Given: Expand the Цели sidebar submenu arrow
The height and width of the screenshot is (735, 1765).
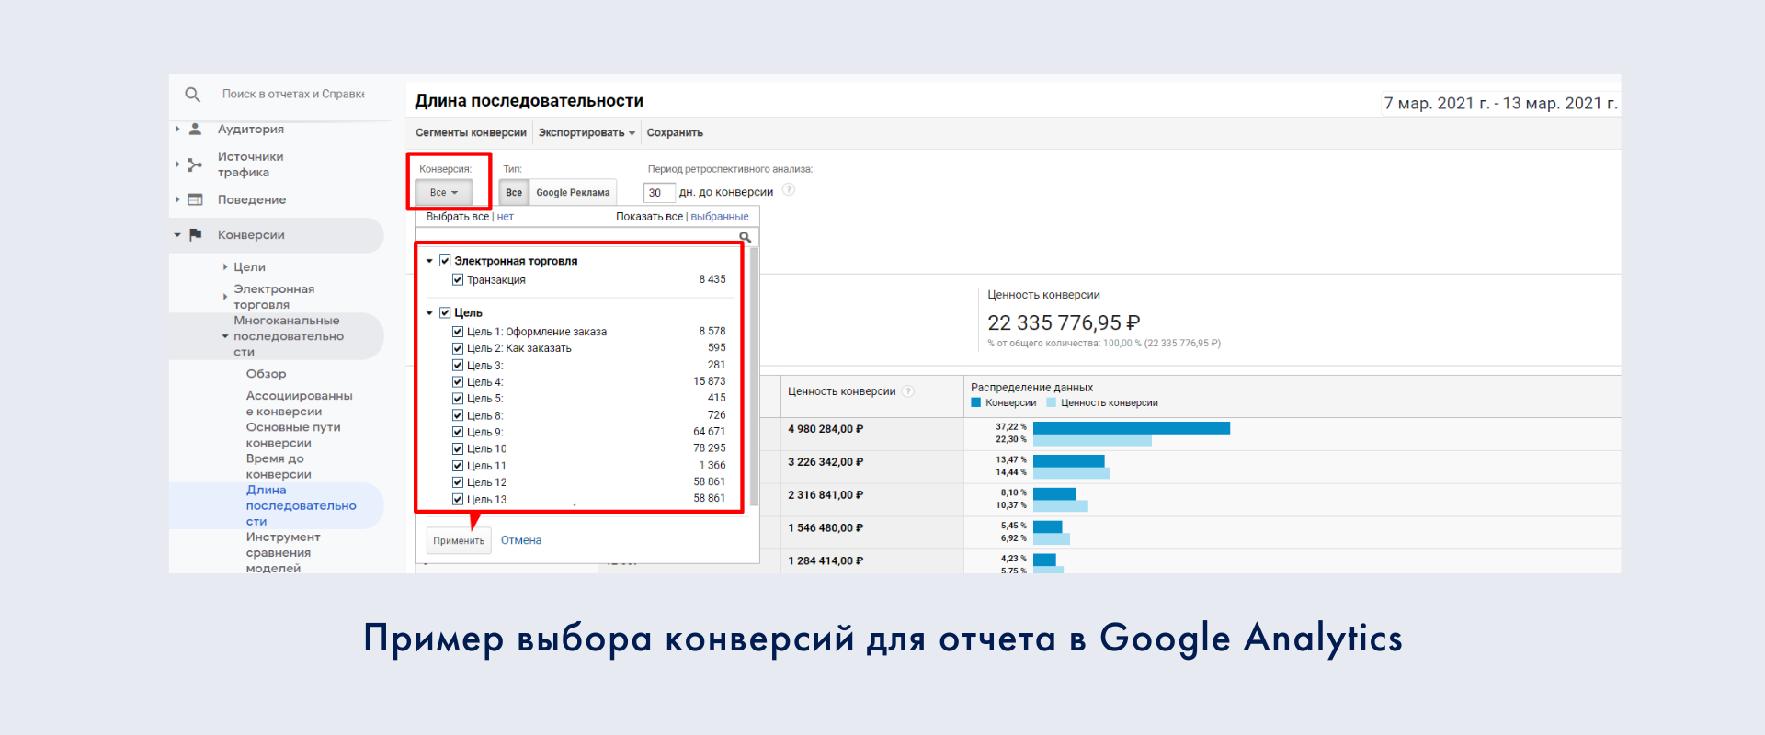Looking at the screenshot, I should [225, 267].
